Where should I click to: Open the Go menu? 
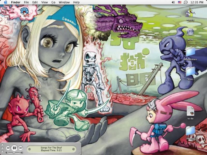(x=53, y=2)
